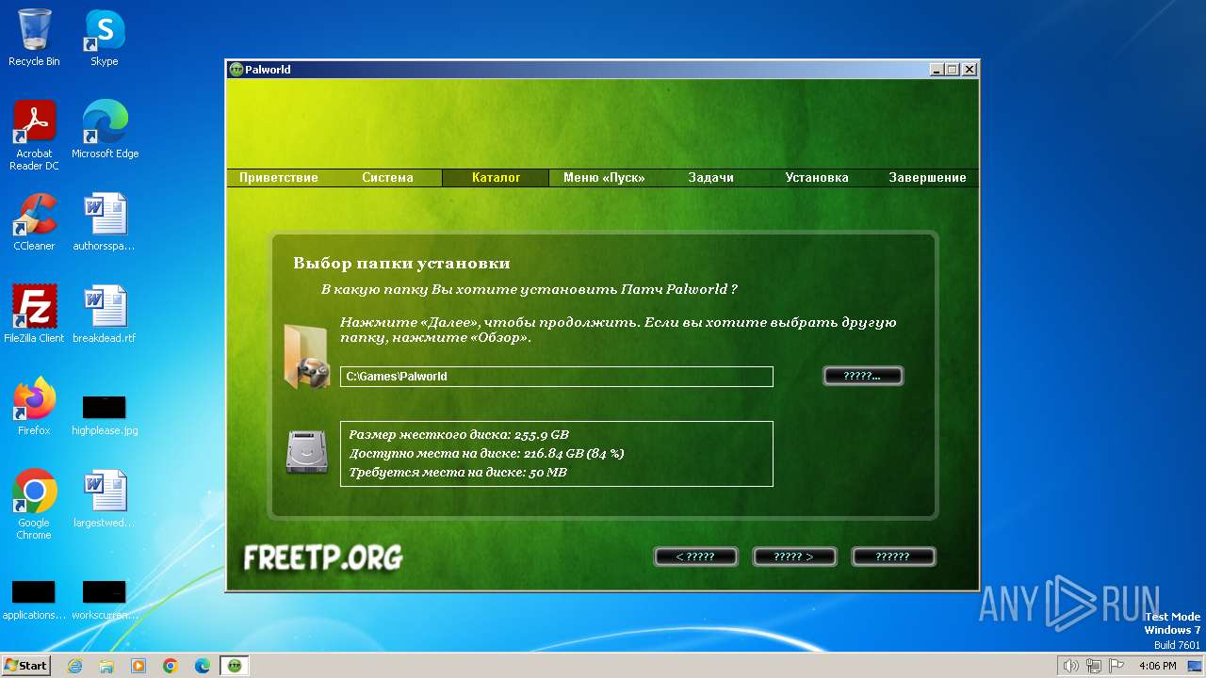Open Windows Explorer from the taskbar
This screenshot has width=1206, height=678.
point(106,666)
